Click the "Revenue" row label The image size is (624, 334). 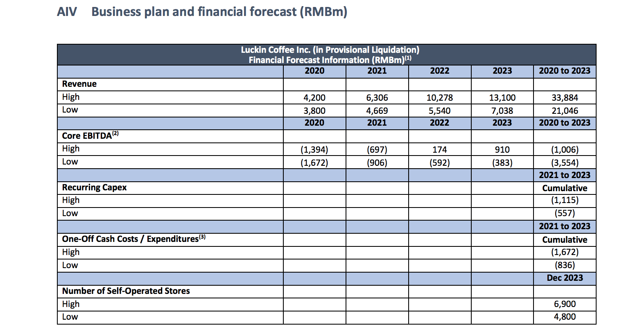click(79, 84)
